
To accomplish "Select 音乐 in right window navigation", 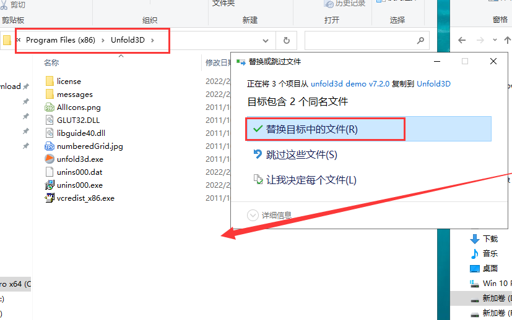I will coord(490,253).
